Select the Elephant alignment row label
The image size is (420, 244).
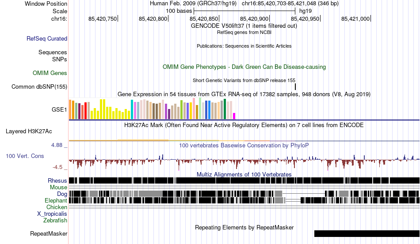(56, 200)
